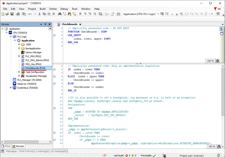Click the Delete X icon in toolbar
This screenshot has height=158, width=225.
(x=54, y=14)
